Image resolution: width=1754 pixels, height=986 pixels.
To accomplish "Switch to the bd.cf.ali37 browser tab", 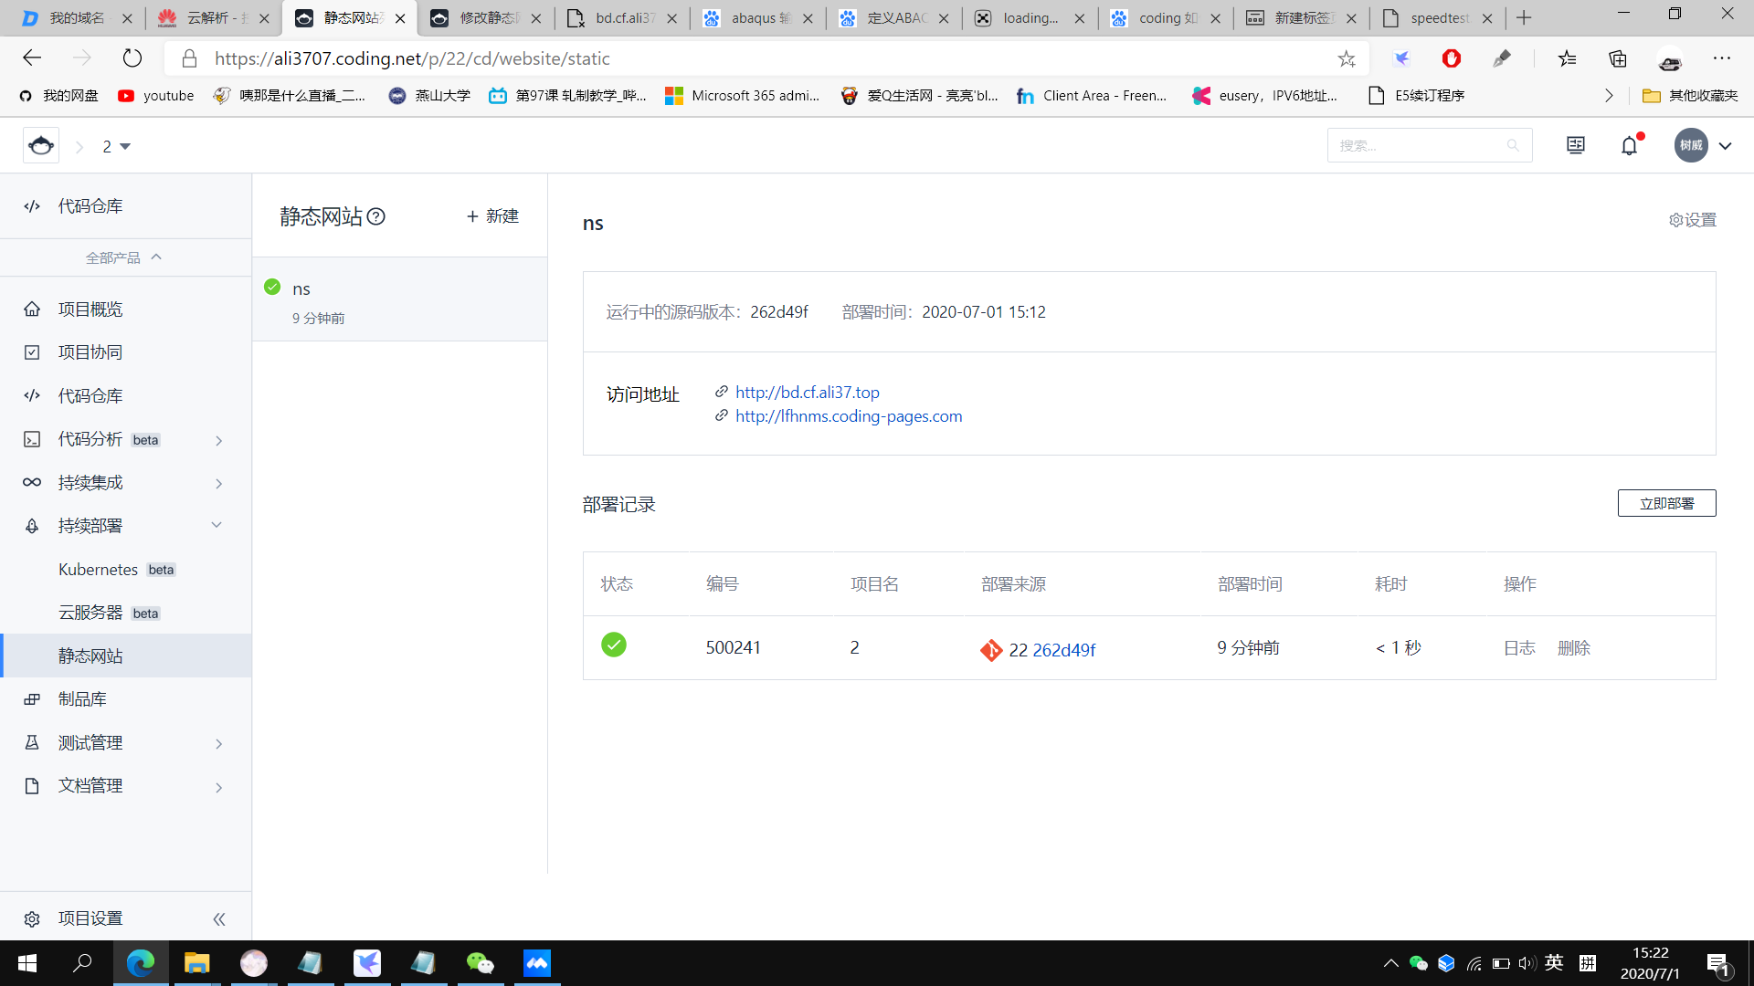I will click(x=623, y=18).
